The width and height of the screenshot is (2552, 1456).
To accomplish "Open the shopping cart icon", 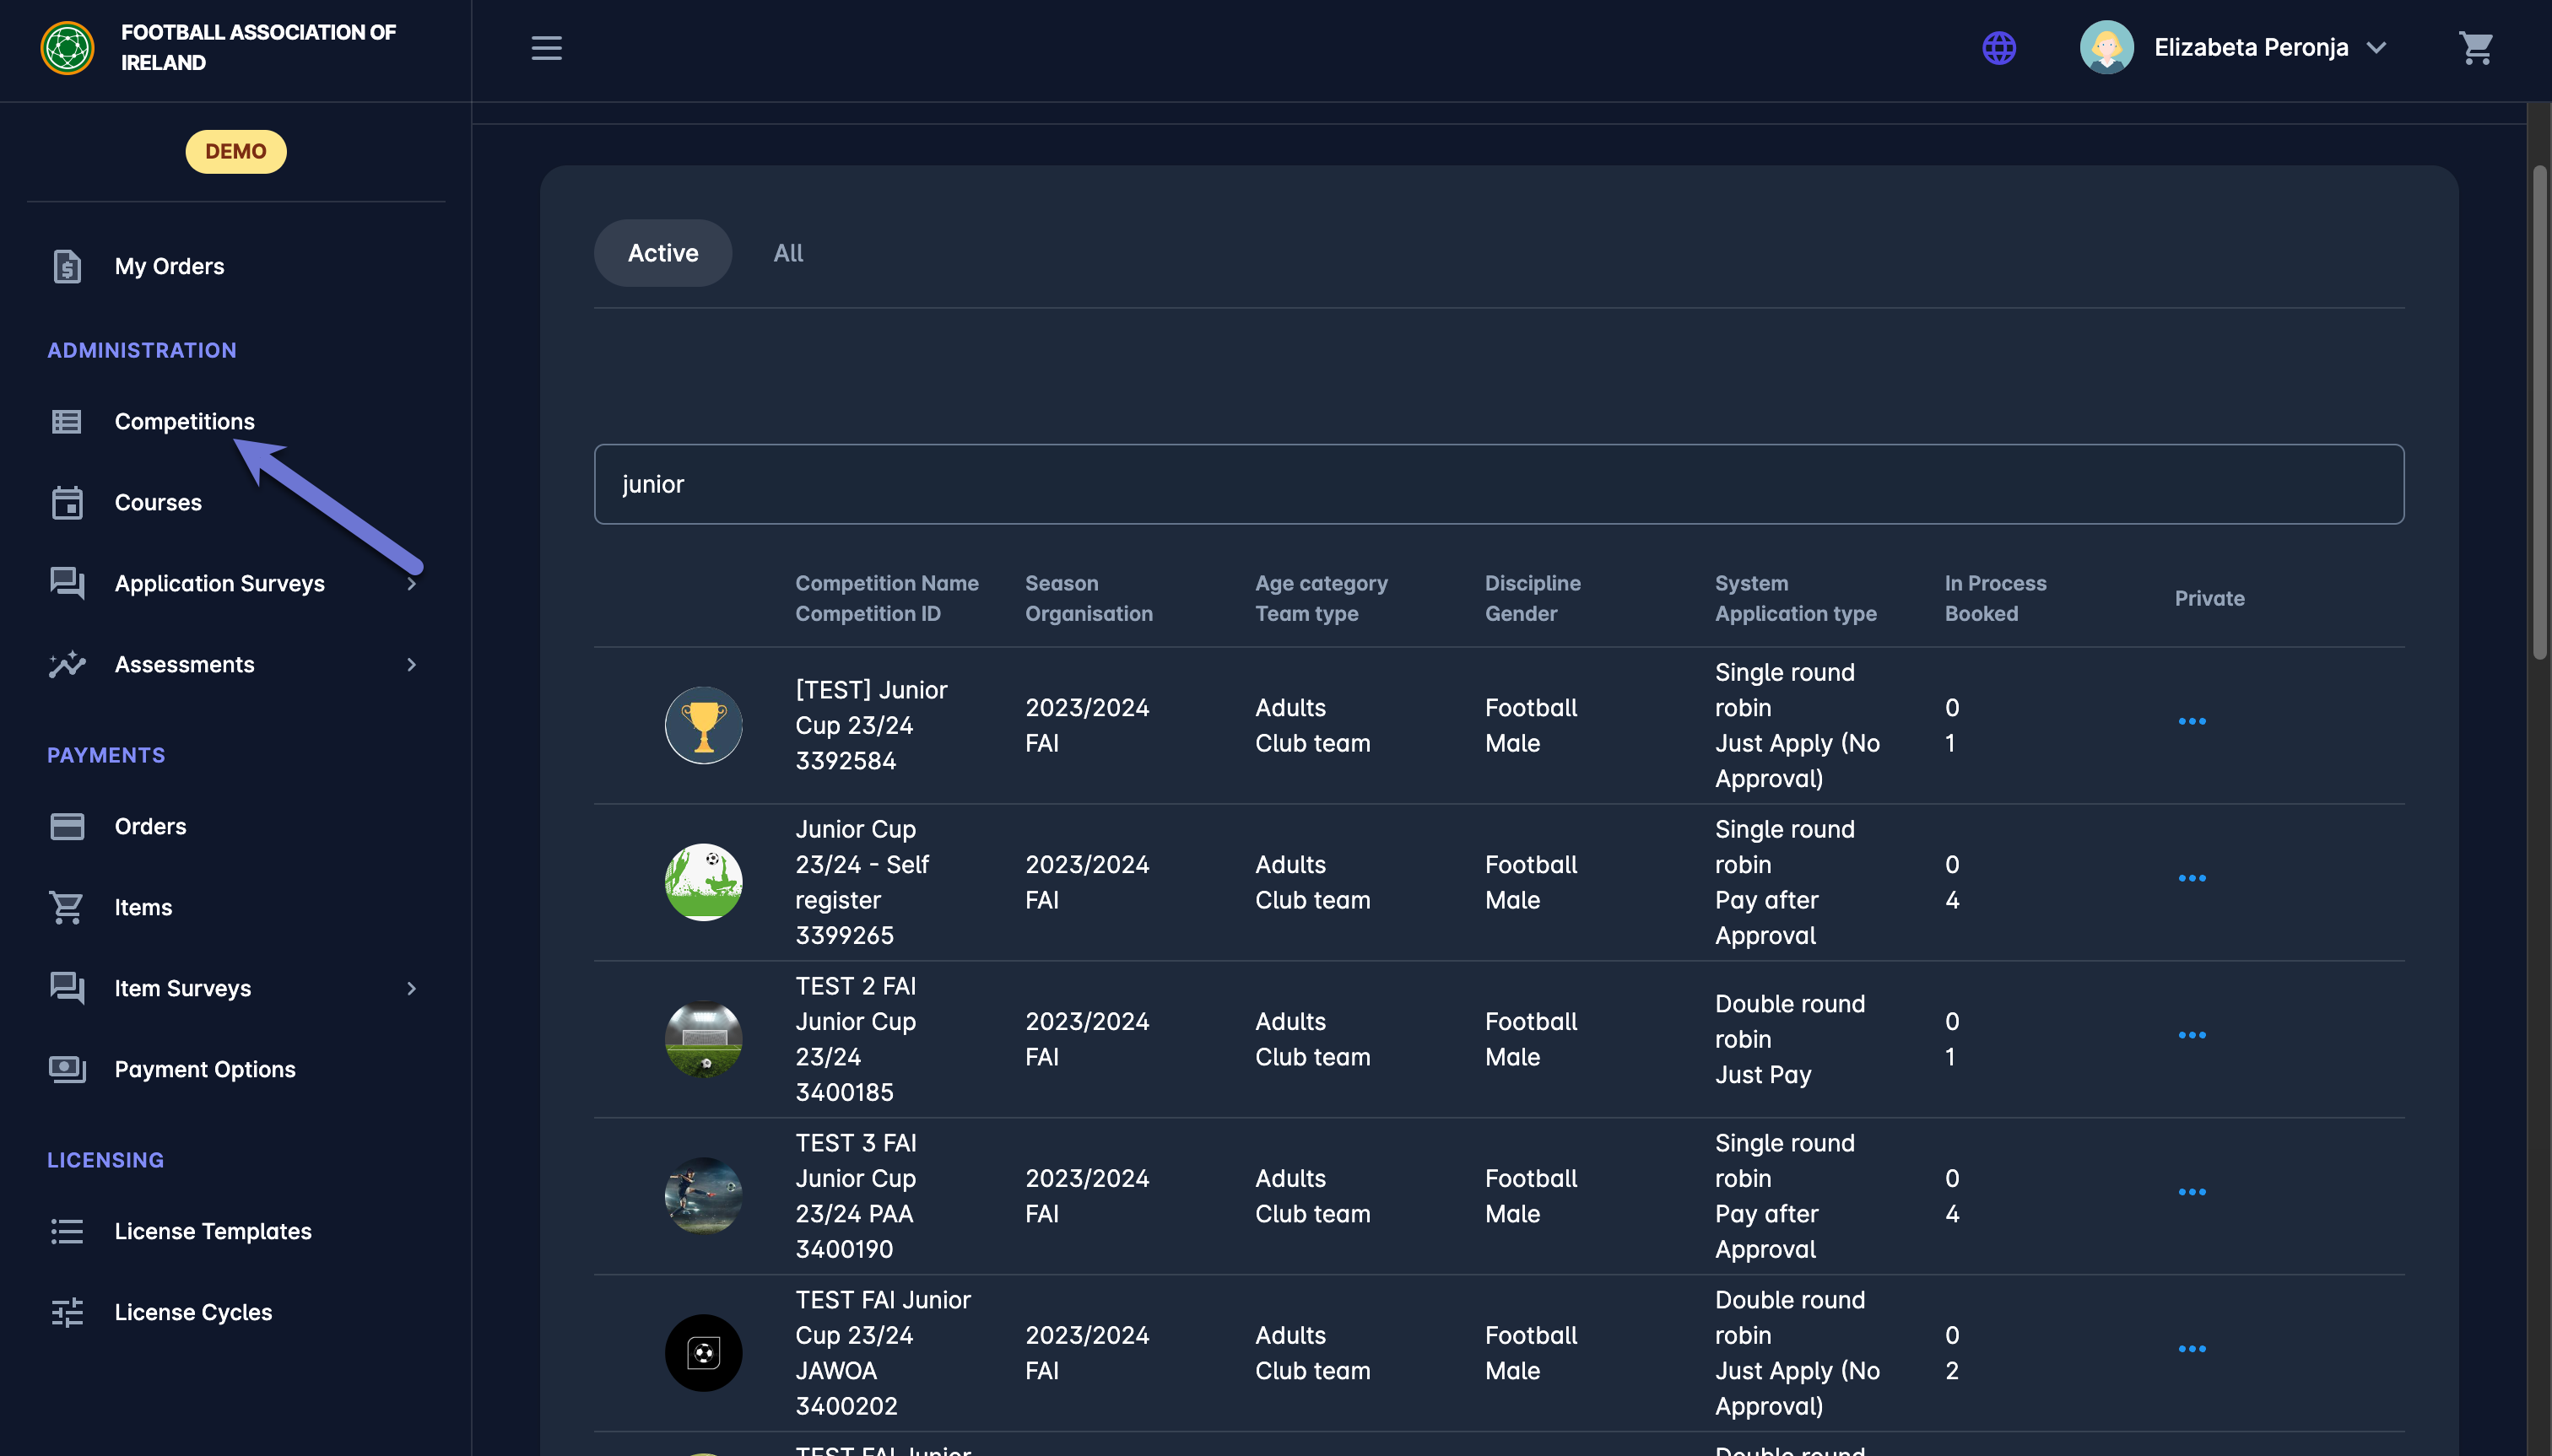I will coord(2475,48).
